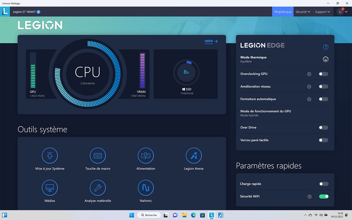Image resolution: width=352 pixels, height=220 pixels.
Task: Open File Explorer from the taskbar
Action: pyautogui.click(x=184, y=215)
